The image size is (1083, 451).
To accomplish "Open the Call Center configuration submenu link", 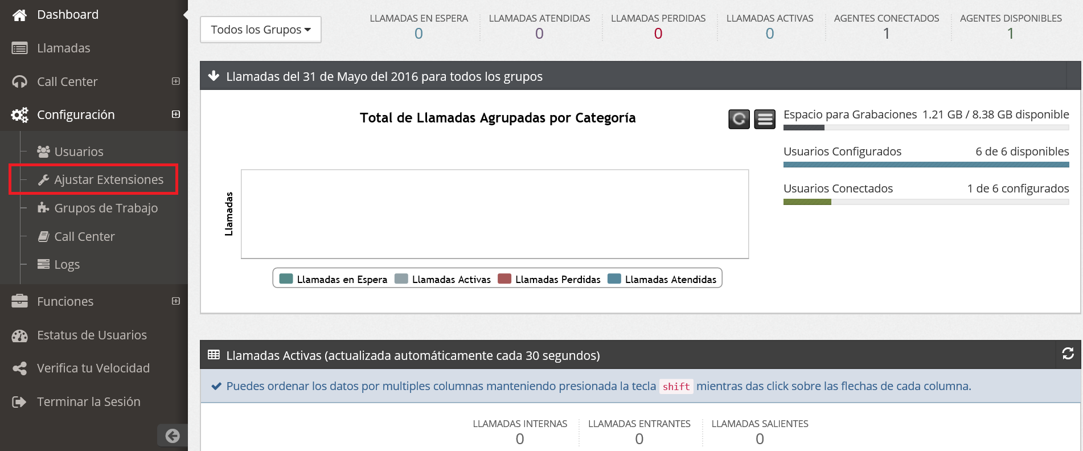I will (84, 236).
